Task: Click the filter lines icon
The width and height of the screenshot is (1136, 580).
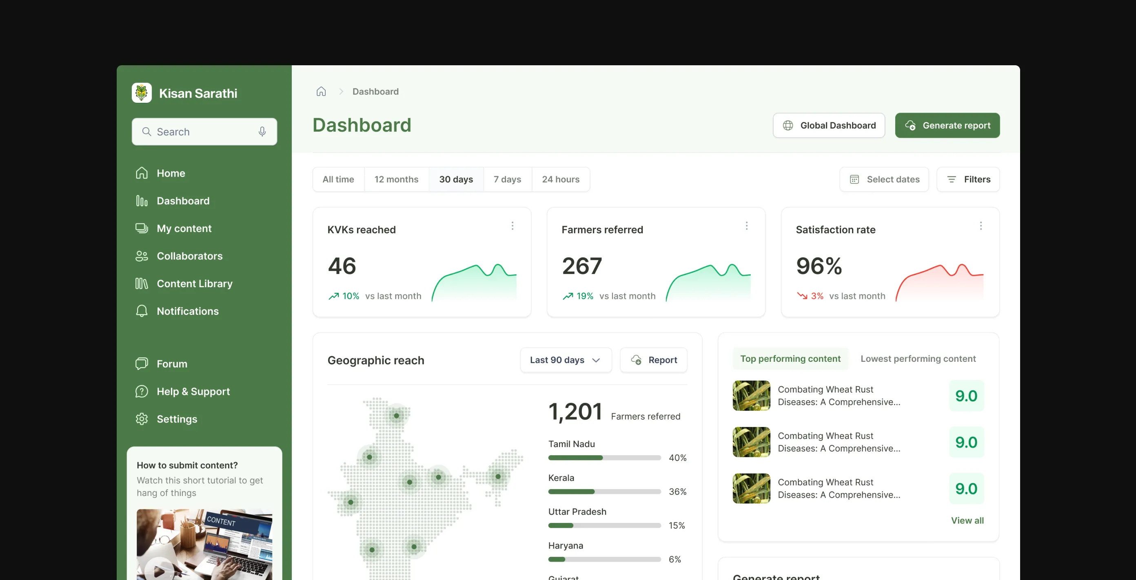Action: pos(952,179)
